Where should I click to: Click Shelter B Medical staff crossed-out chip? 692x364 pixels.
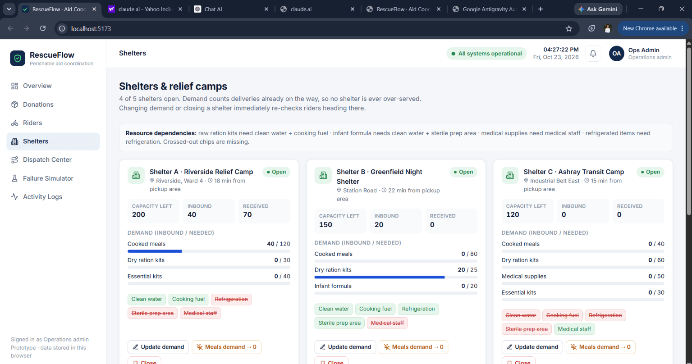coord(387,323)
